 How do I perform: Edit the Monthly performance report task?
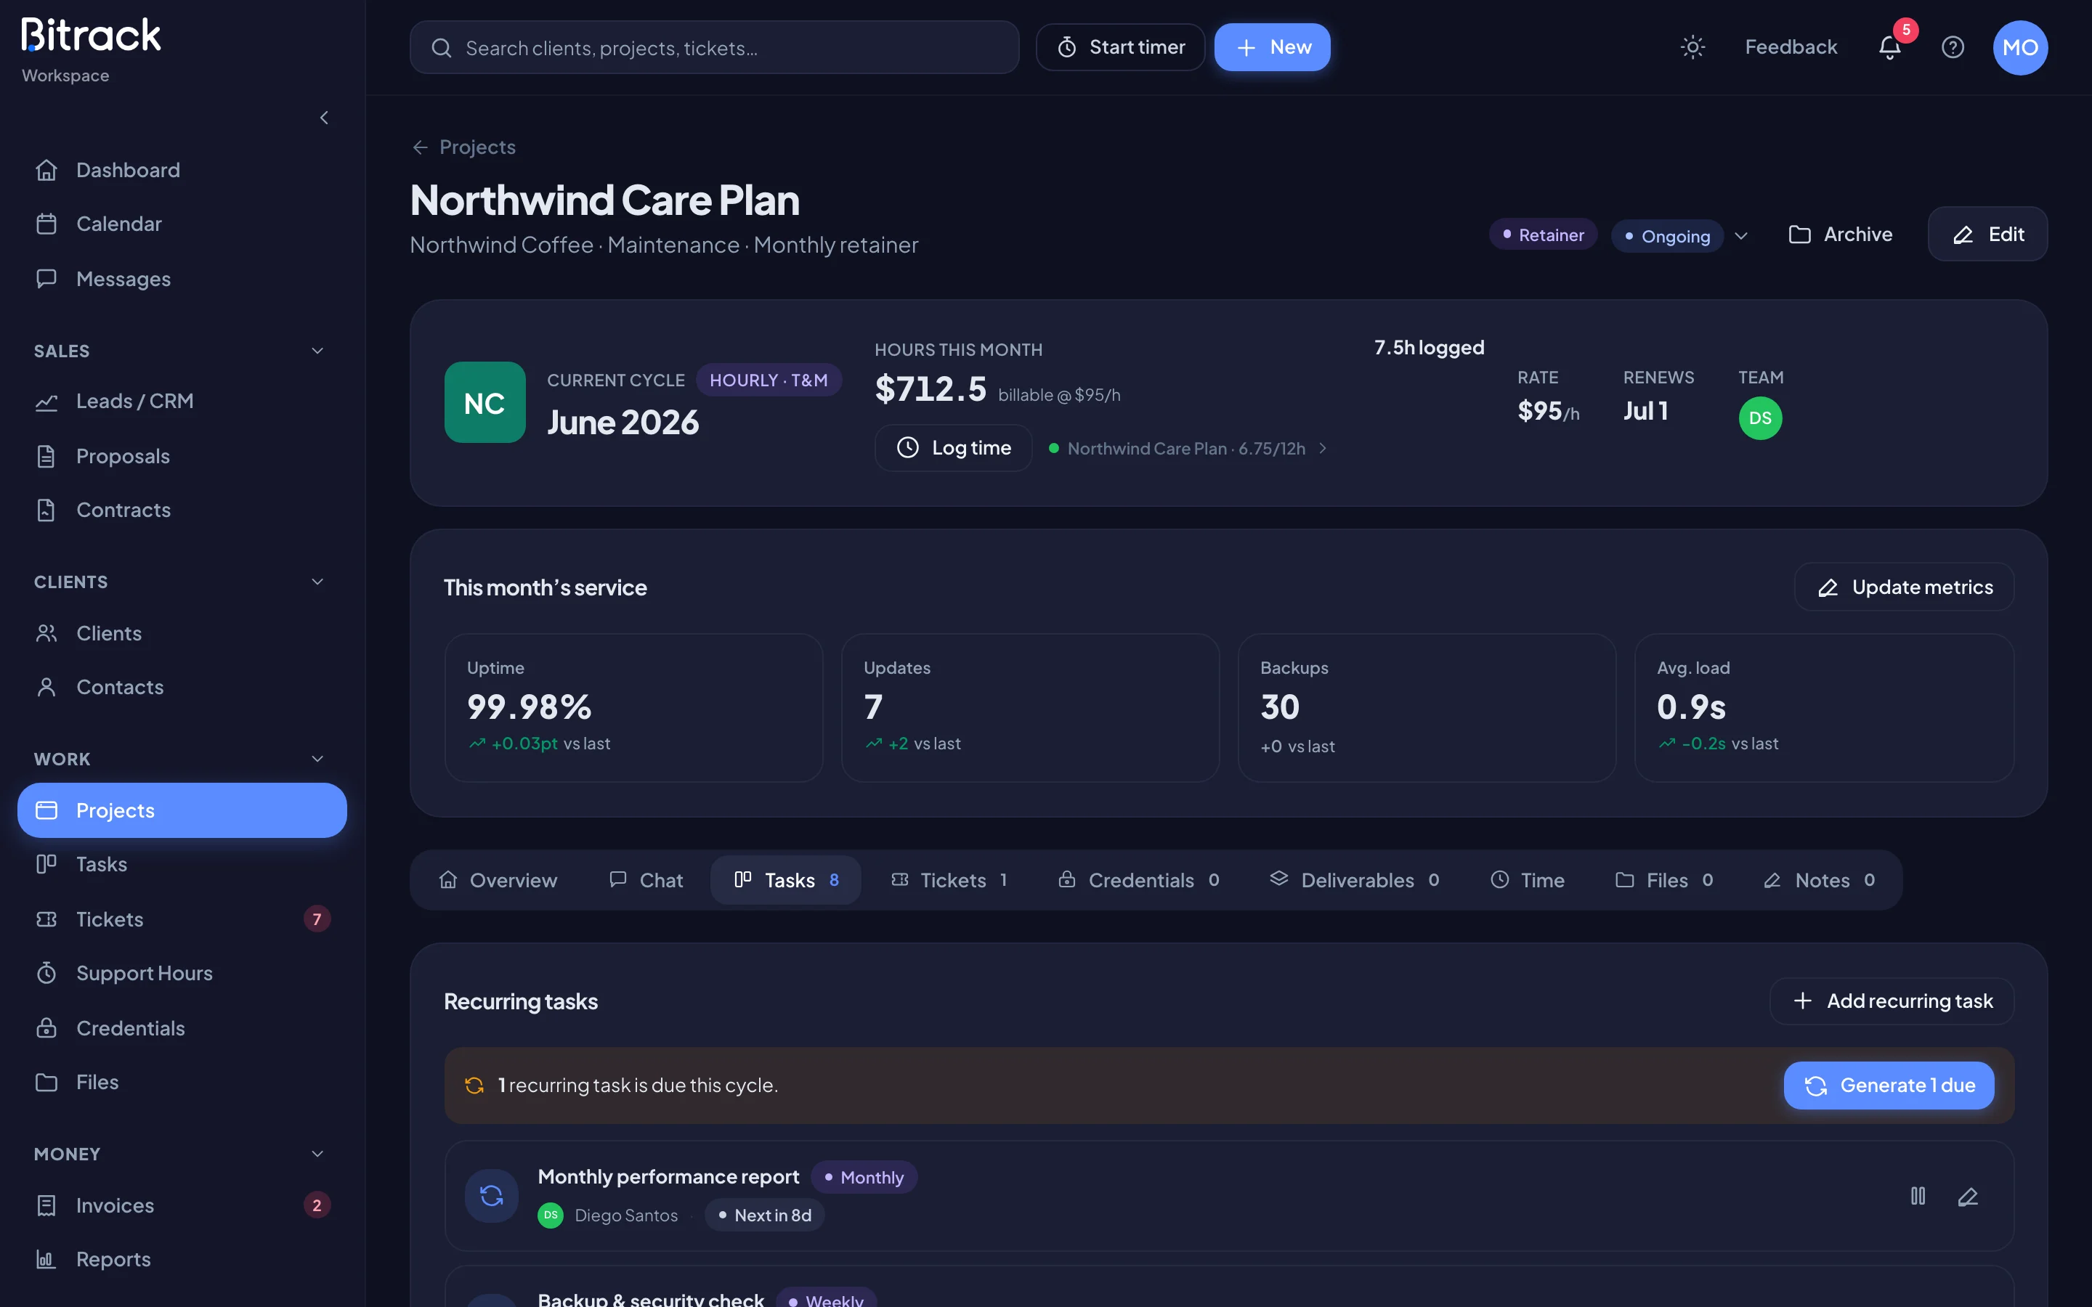tap(1968, 1197)
